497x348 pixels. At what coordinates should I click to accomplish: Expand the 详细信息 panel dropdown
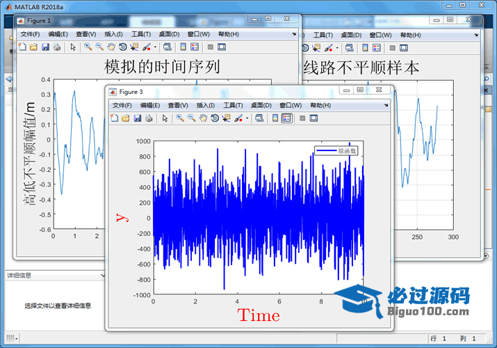tap(103, 276)
